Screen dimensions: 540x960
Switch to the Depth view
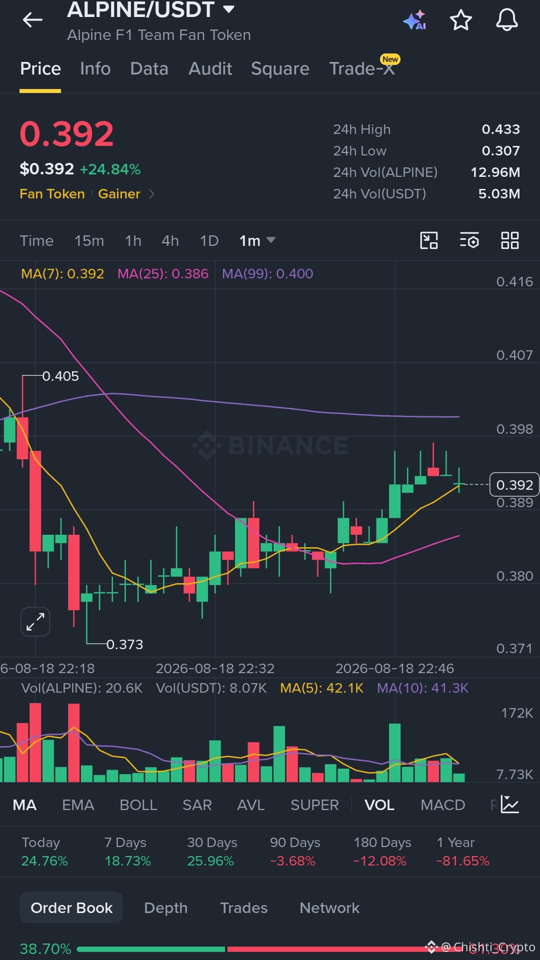pyautogui.click(x=165, y=908)
